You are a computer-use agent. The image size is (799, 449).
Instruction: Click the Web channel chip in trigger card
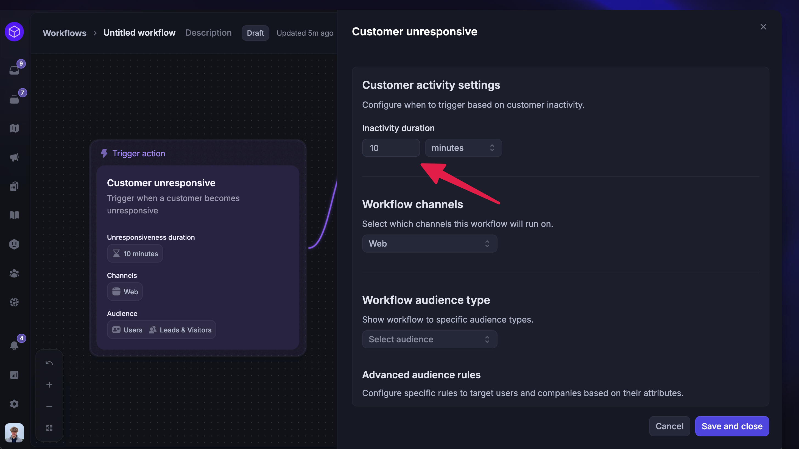pyautogui.click(x=125, y=292)
